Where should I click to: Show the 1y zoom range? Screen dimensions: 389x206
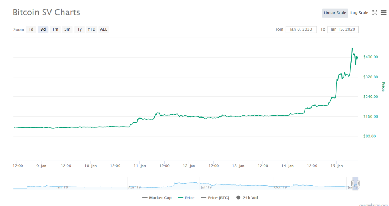(x=80, y=29)
